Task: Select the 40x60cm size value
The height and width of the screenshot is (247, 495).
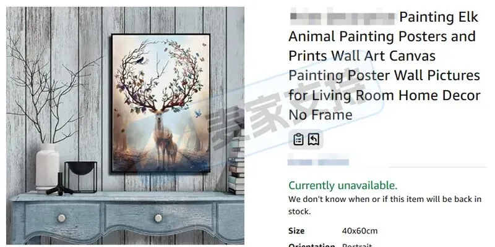Action: [359, 231]
